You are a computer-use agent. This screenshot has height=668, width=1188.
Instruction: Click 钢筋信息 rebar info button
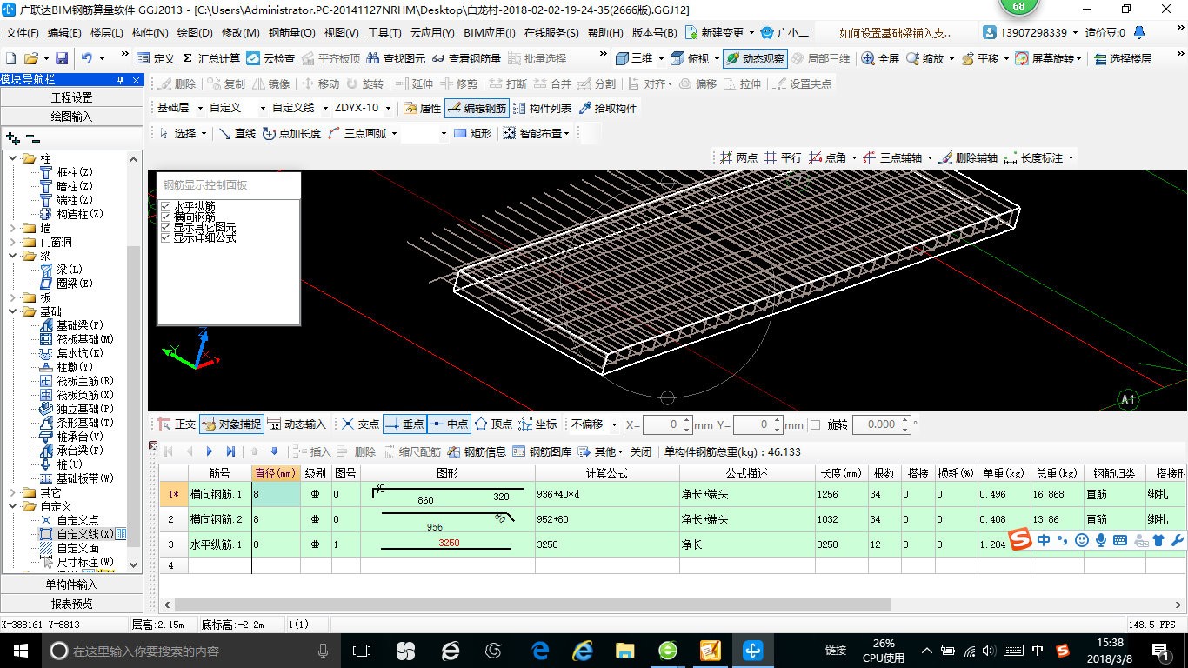tap(477, 451)
